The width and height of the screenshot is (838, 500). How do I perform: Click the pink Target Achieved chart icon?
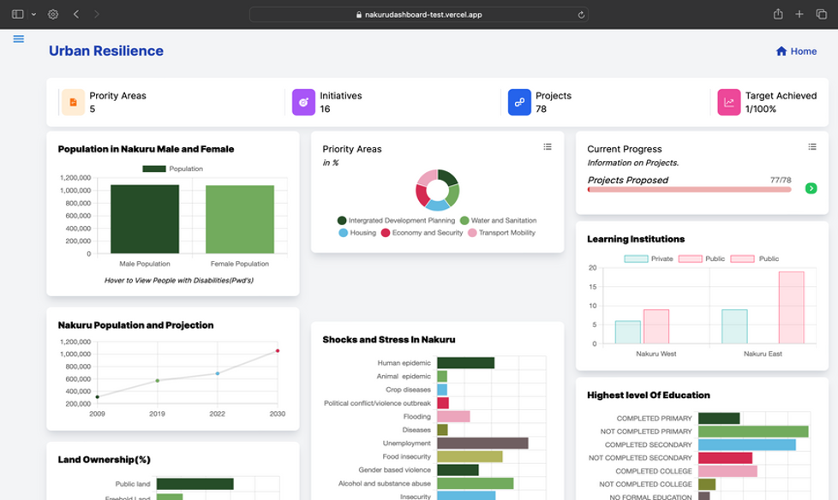tap(729, 102)
